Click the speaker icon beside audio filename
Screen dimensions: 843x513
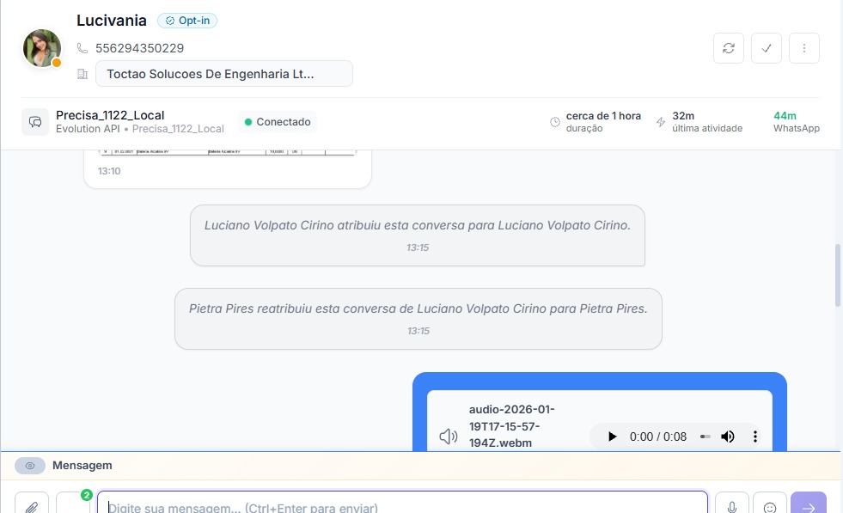pyautogui.click(x=448, y=437)
